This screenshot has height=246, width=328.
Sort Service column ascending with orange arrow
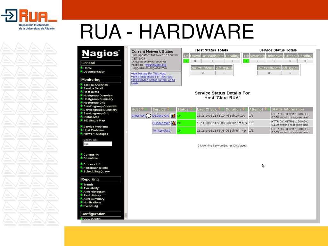coord(168,109)
